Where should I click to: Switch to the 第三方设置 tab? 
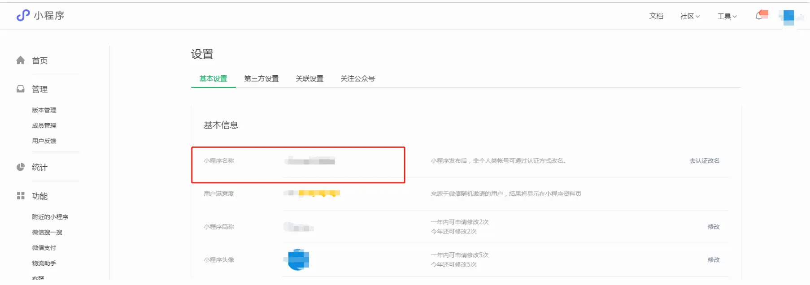[x=261, y=79]
